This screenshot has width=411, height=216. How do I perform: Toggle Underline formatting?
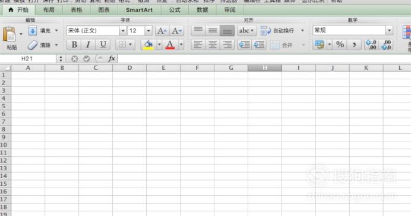tap(103, 44)
